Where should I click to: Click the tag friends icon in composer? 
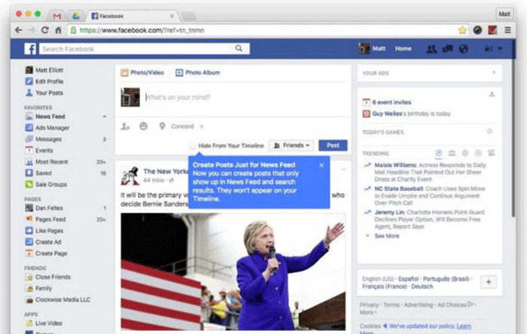[125, 126]
